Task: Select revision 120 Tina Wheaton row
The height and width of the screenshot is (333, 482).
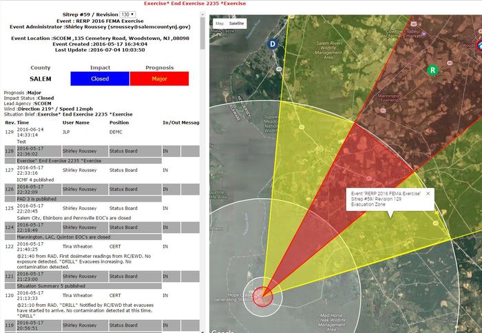Action: point(102,296)
